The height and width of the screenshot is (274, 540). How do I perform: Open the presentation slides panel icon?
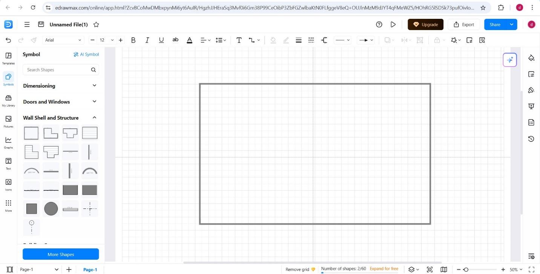pos(531,107)
